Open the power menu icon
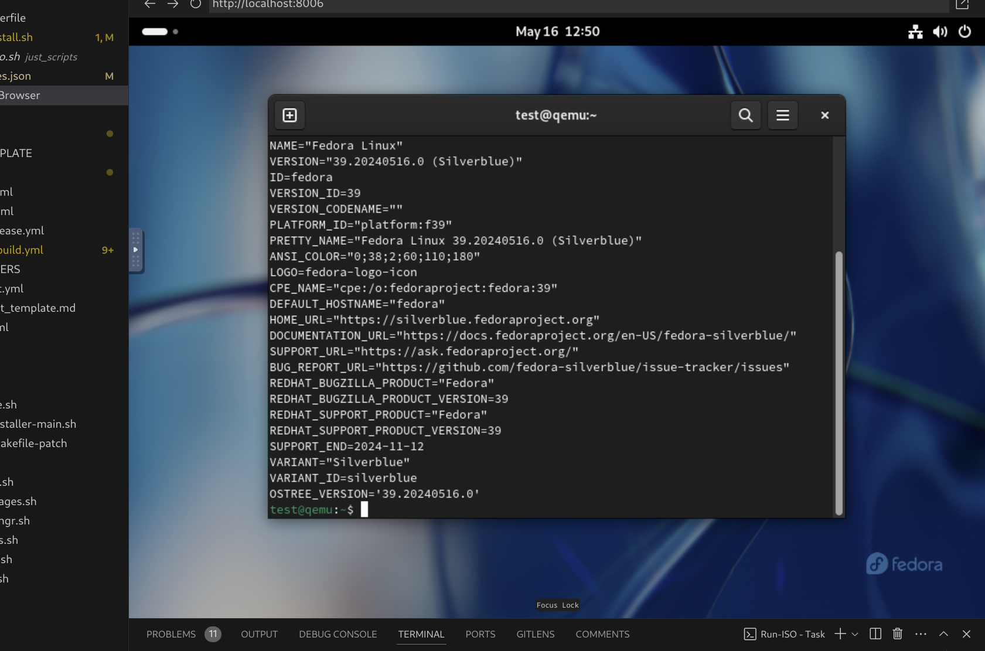The image size is (985, 651). 964,32
